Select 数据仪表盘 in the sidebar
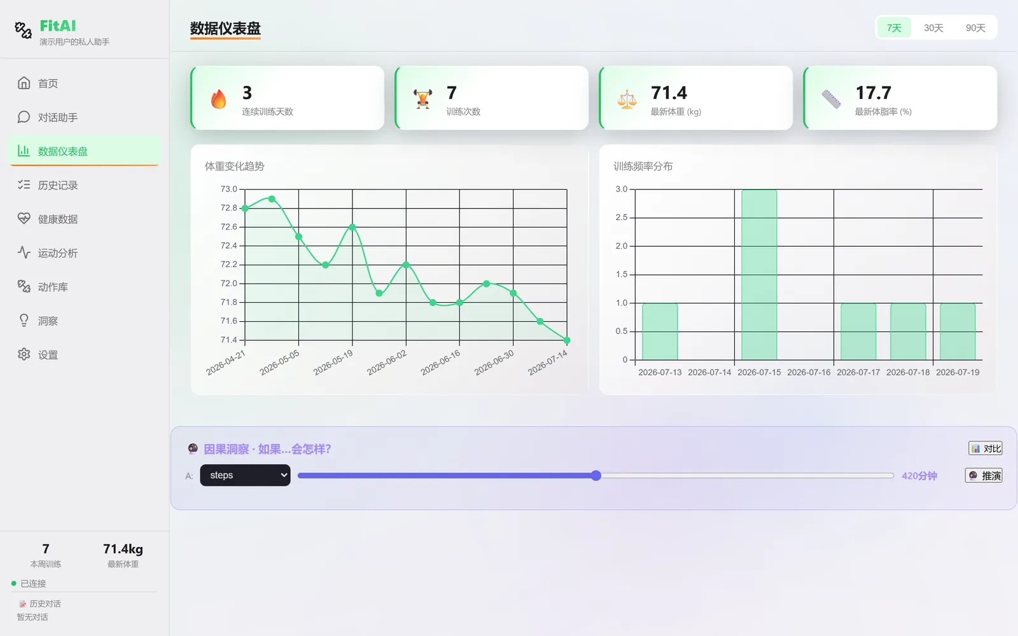 pos(84,151)
